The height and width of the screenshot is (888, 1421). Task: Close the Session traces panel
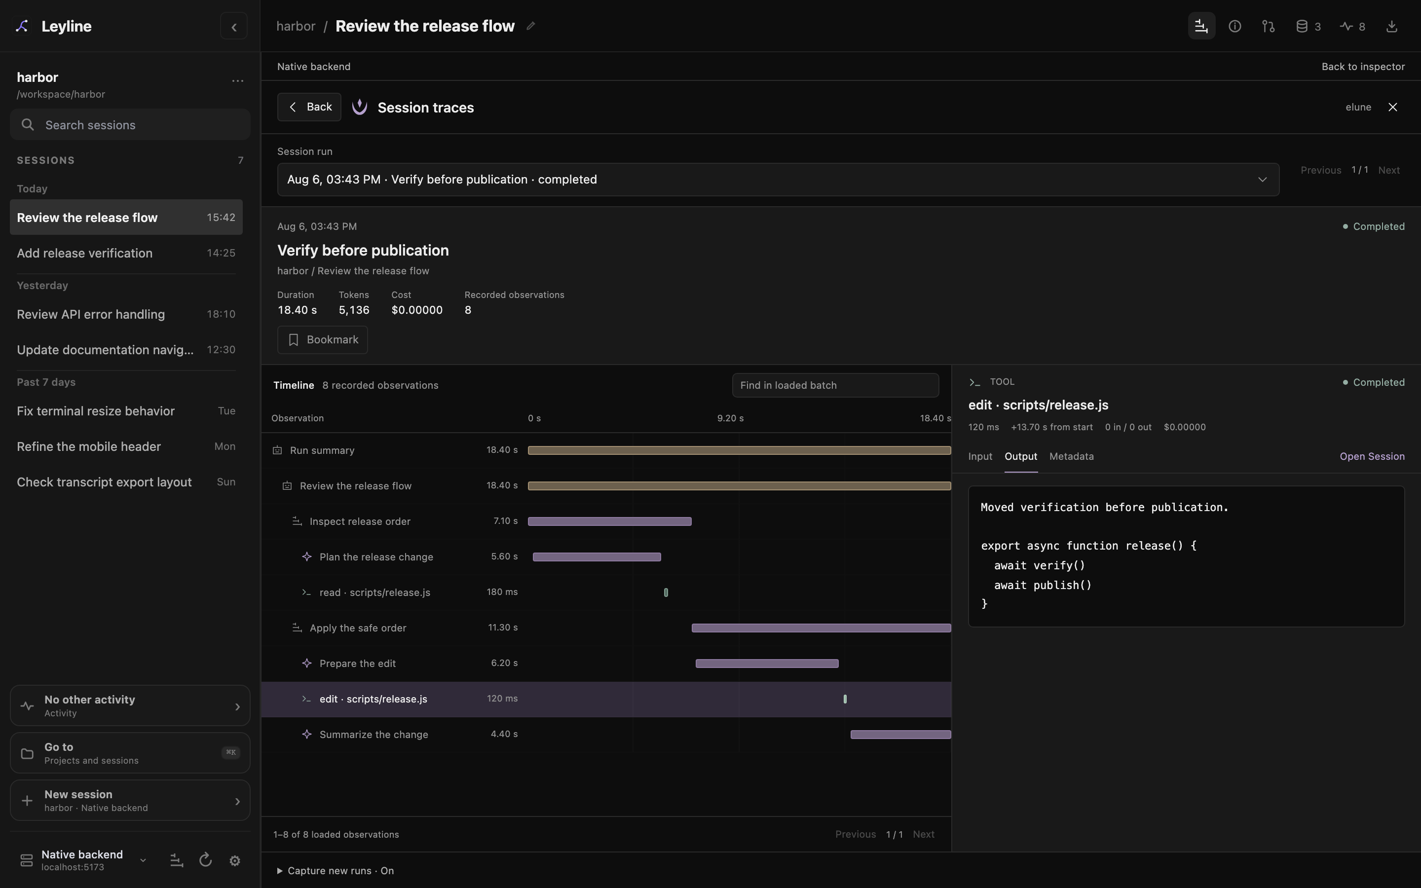point(1393,107)
